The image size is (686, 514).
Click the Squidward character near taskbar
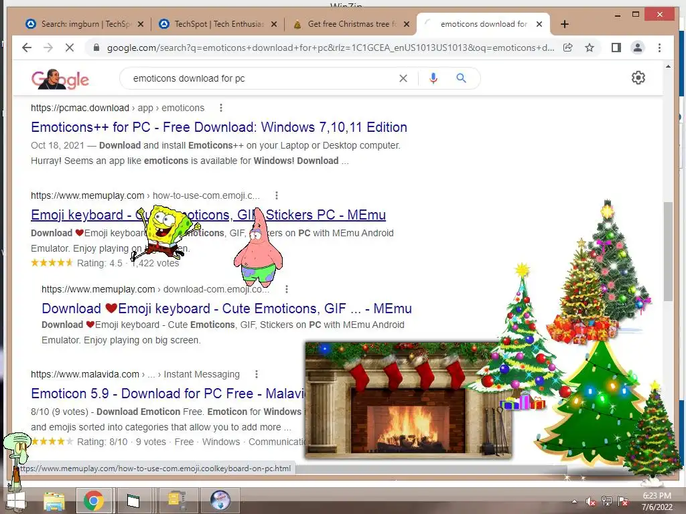17,459
